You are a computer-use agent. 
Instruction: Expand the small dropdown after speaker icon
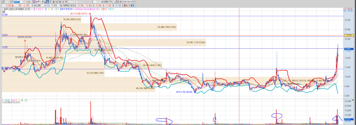point(32,2)
